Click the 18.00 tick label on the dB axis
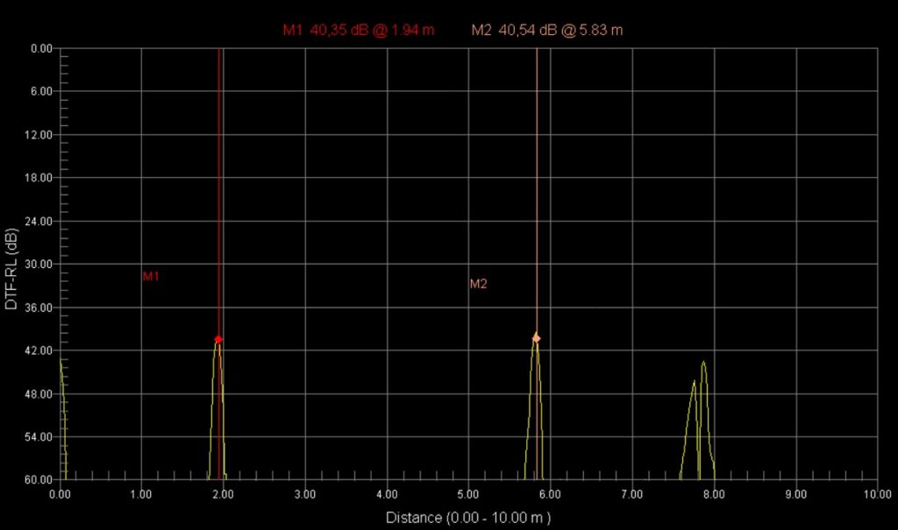 42,178
